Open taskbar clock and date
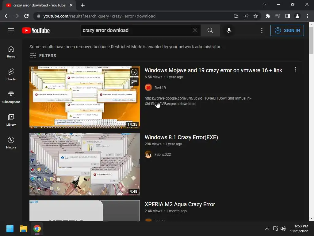Image resolution: width=314 pixels, height=236 pixels. (299, 229)
